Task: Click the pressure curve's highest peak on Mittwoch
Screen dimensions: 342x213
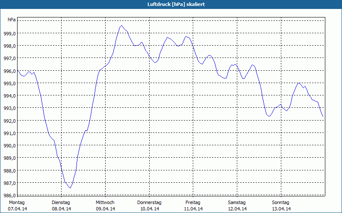Action: pos(122,26)
